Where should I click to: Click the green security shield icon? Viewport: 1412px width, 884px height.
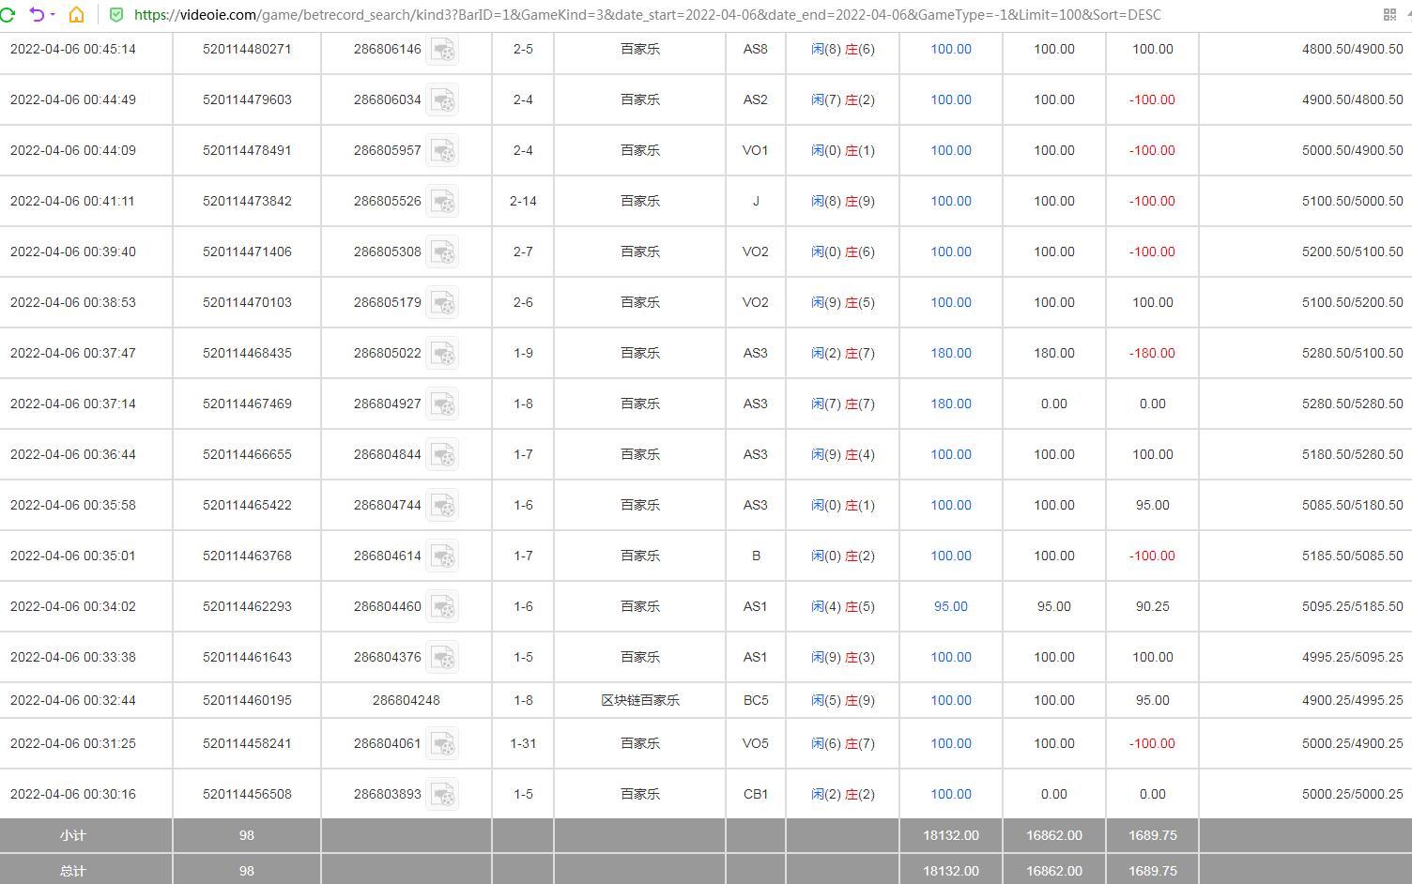[x=116, y=15]
